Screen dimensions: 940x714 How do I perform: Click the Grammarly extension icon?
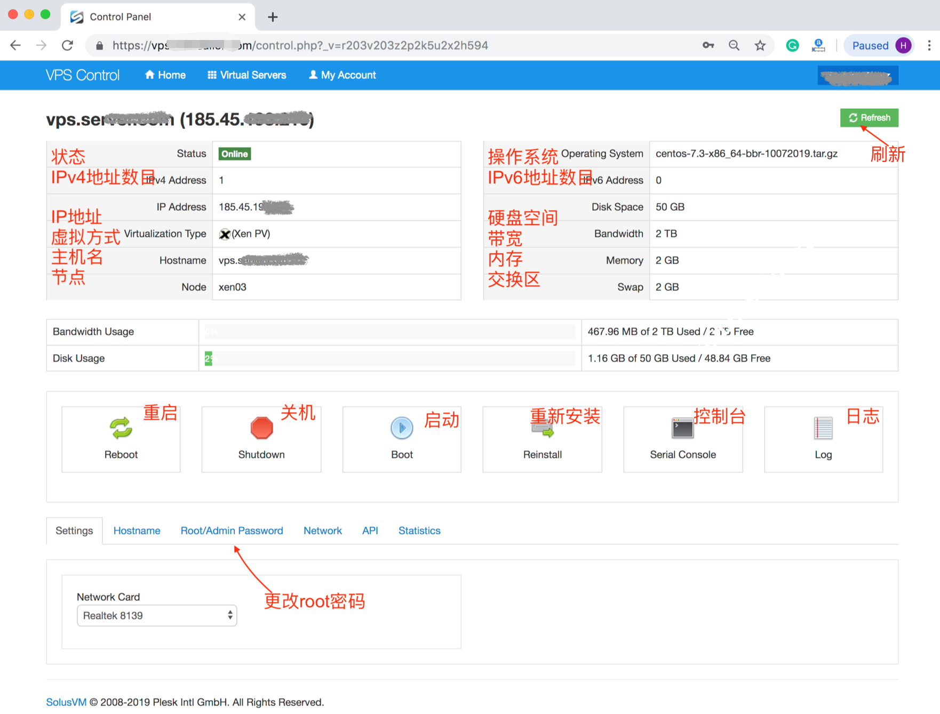point(792,46)
